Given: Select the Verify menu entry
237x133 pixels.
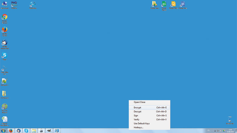Looking at the screenshot, I should [x=149, y=119].
